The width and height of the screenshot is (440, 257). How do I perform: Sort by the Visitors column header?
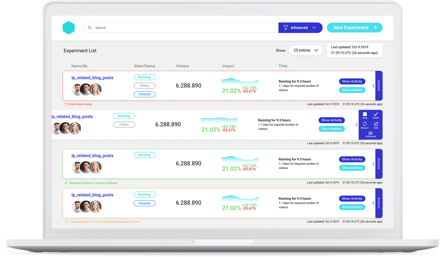182,66
